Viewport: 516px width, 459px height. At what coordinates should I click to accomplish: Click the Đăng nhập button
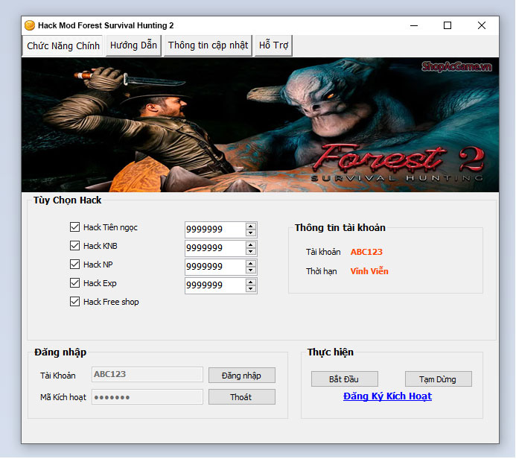(x=242, y=376)
